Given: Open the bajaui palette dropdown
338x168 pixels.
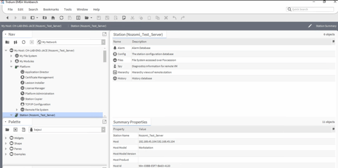Looking at the screenshot, I should 103,130.
